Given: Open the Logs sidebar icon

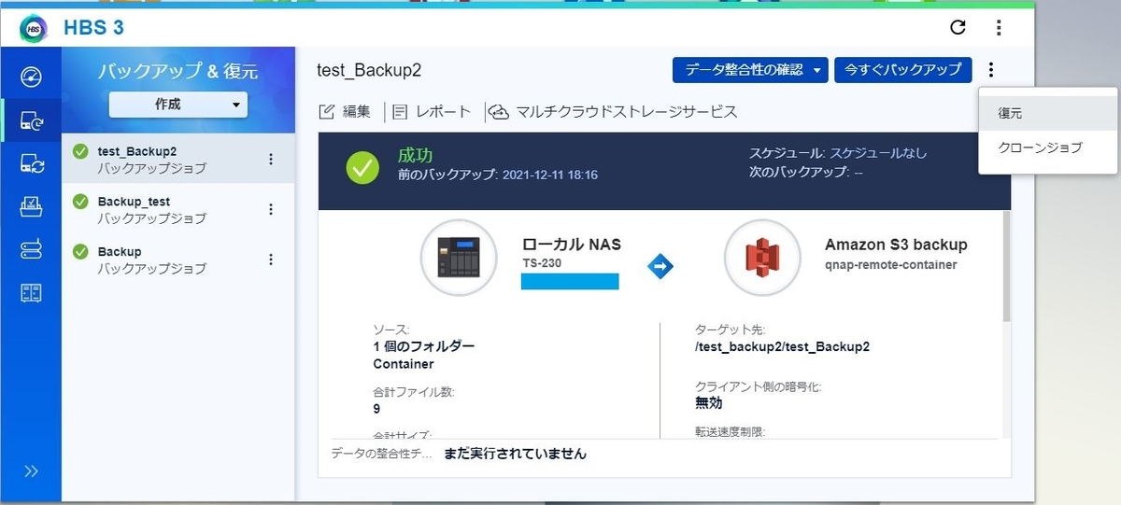Looking at the screenshot, I should pos(31,293).
